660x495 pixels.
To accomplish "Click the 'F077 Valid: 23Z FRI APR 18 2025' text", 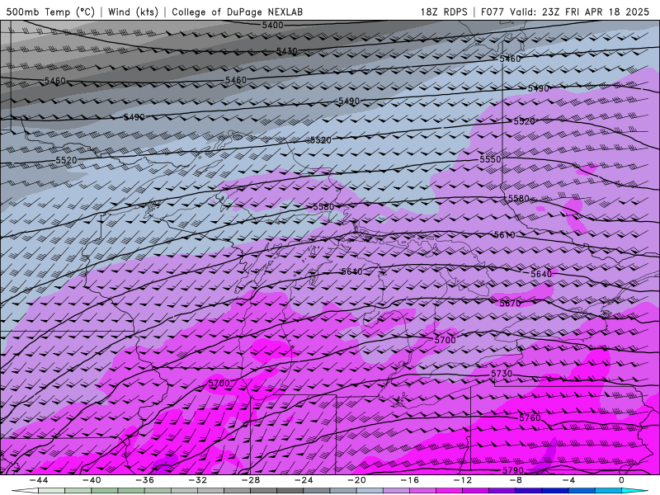I will tap(565, 12).
